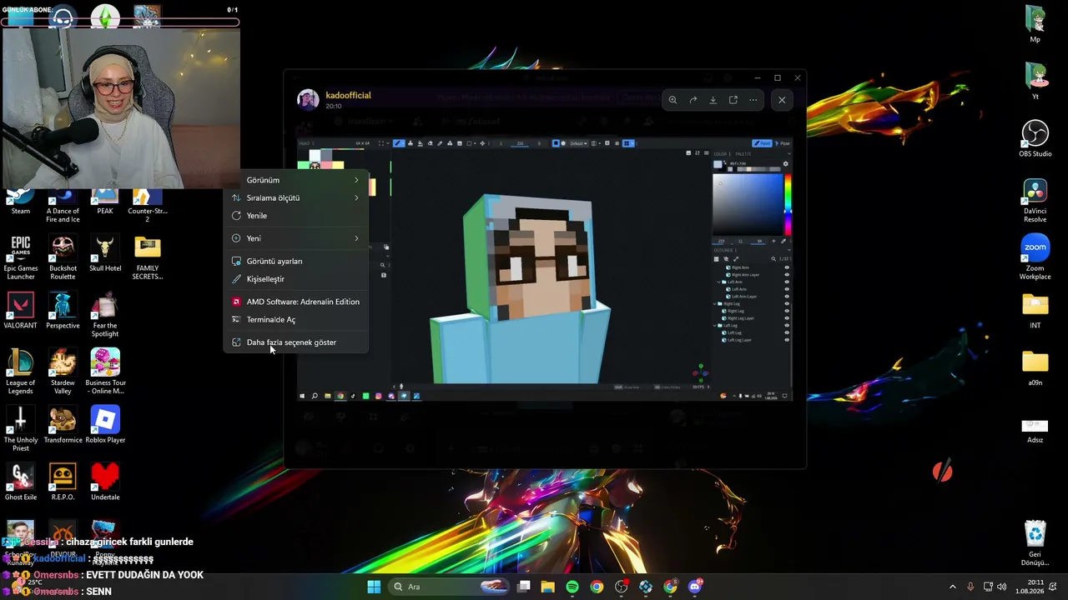1068x600 pixels.
Task: Open Spotify from the taskbar
Action: [x=572, y=587]
